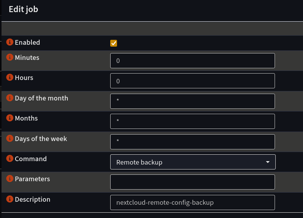Click into the Minutes input field
Viewport: 303px width, 218px height.
192,61
